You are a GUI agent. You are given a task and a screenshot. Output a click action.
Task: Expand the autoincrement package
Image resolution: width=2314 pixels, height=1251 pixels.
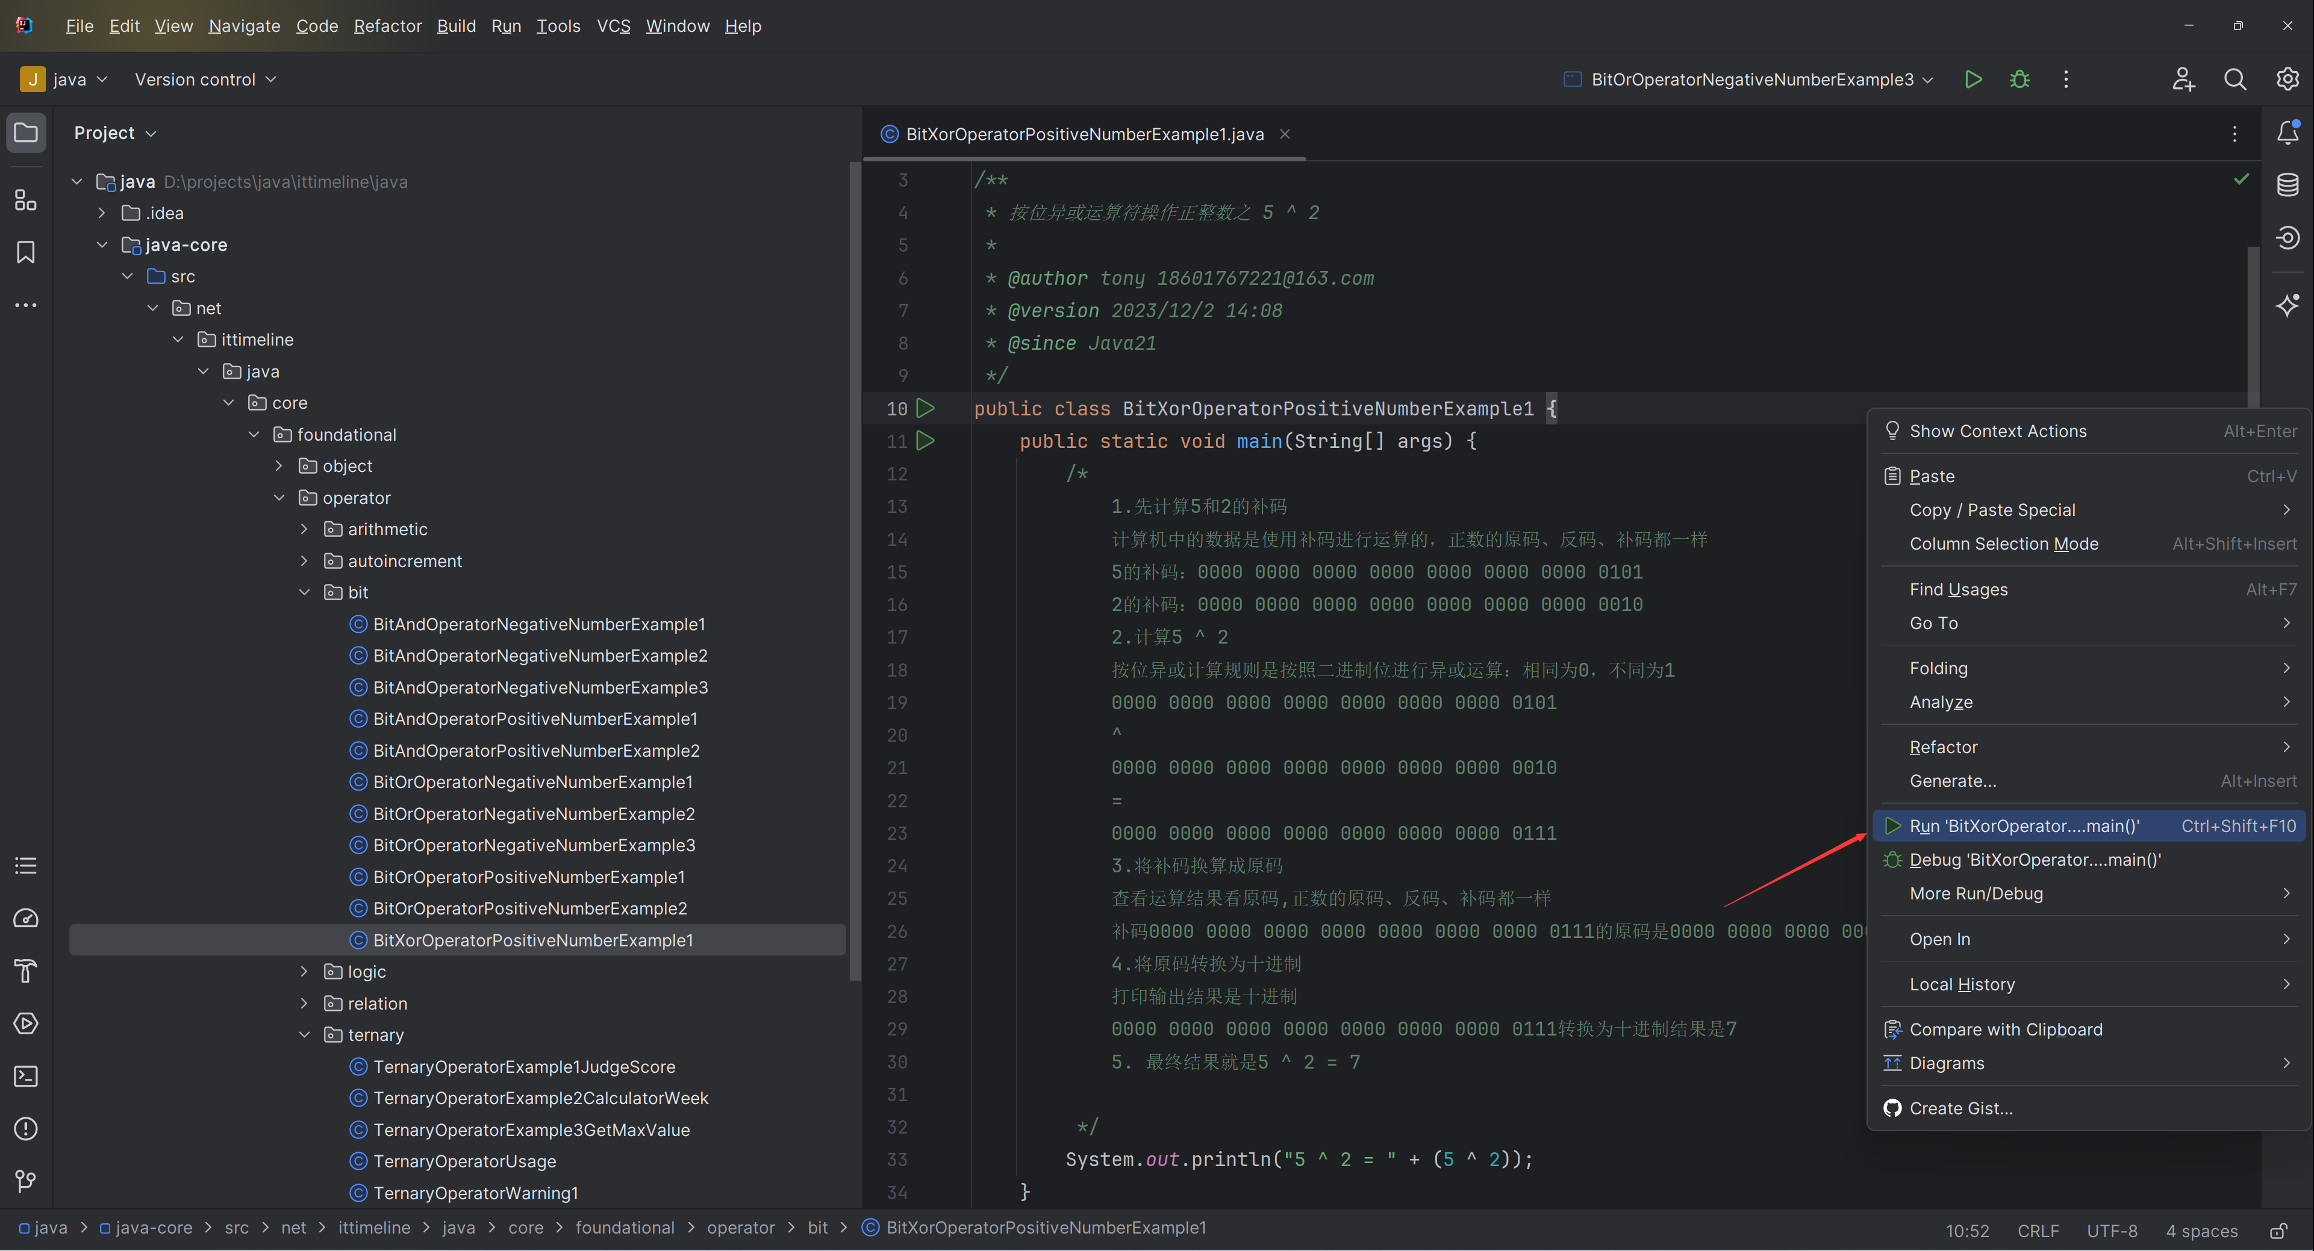tap(305, 560)
